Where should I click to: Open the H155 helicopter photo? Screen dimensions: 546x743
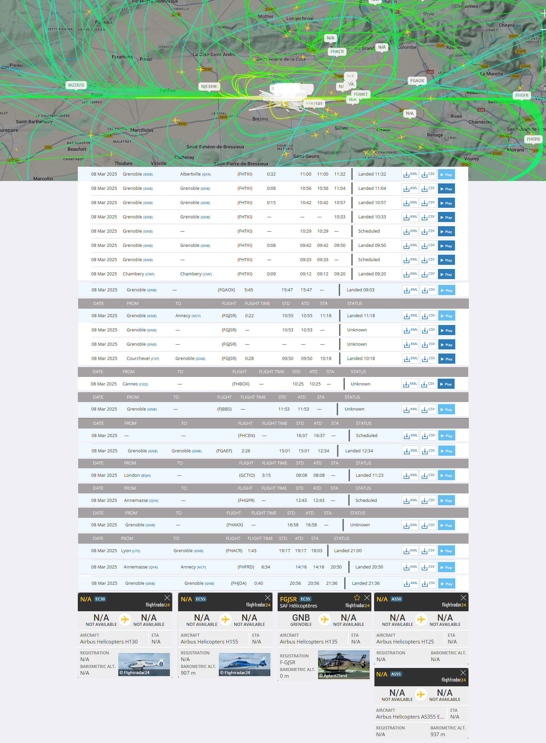[245, 664]
